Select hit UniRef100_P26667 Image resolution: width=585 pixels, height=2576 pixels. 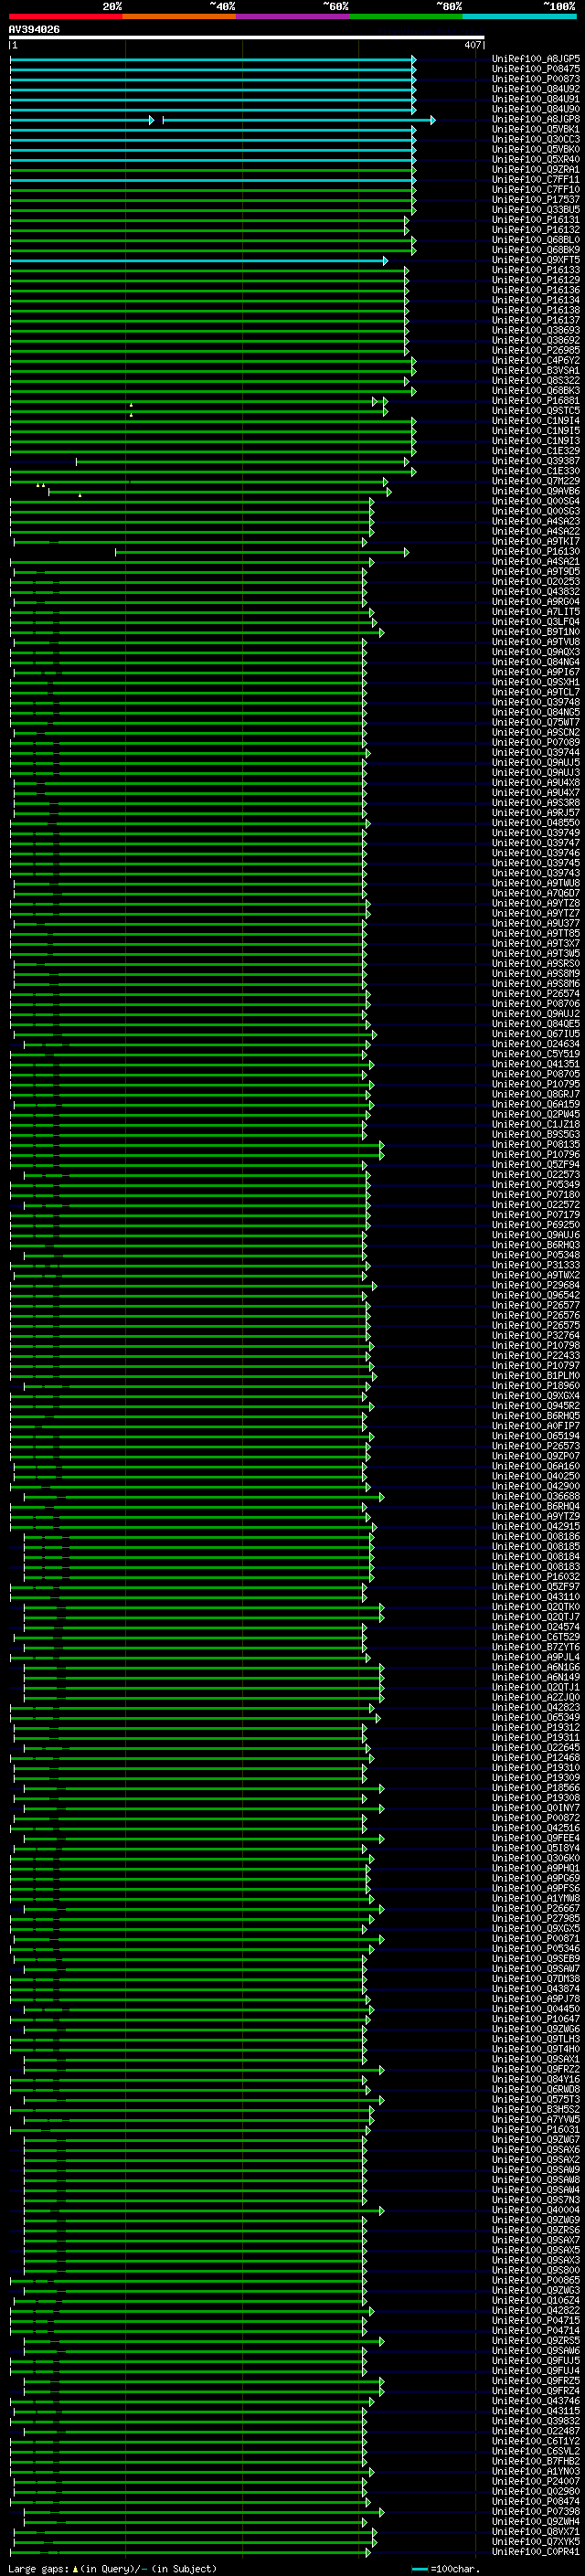(536, 1908)
